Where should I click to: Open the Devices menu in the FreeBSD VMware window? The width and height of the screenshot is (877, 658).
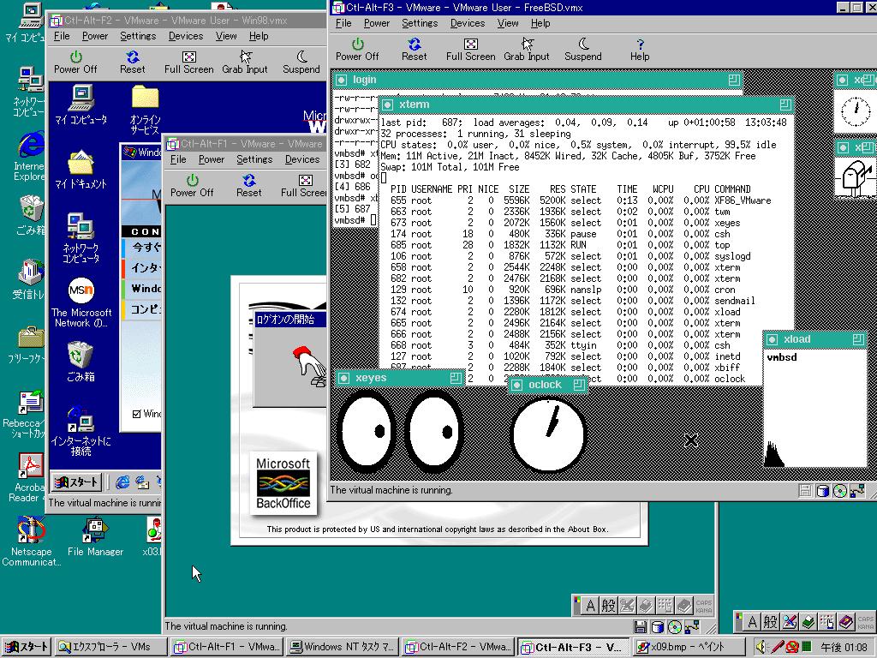tap(468, 23)
